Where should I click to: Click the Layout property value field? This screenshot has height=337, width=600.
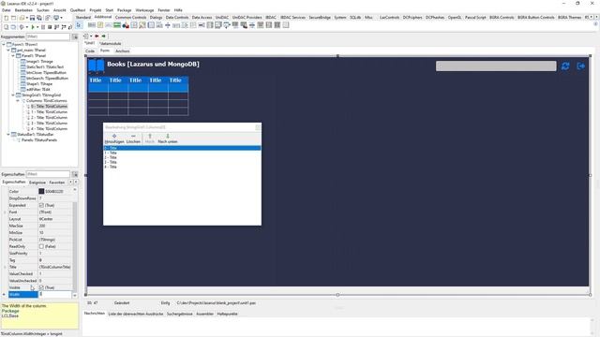tap(55, 219)
